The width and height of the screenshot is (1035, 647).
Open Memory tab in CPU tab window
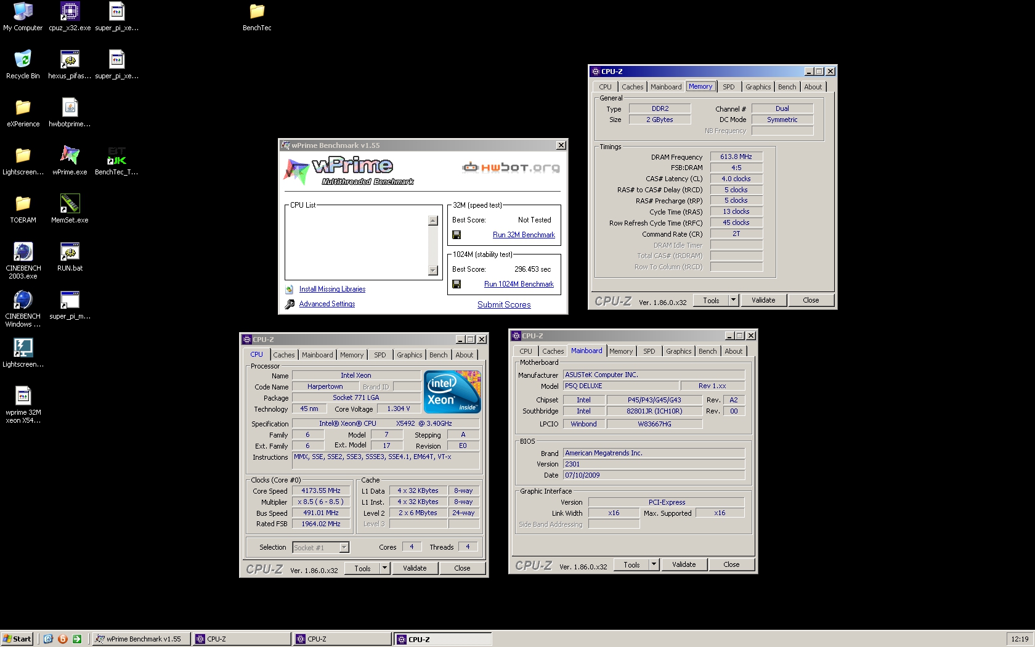(x=351, y=355)
